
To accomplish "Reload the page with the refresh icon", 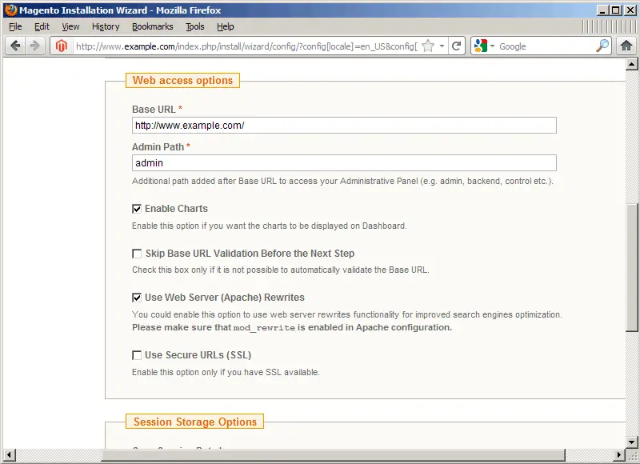I will [x=457, y=46].
